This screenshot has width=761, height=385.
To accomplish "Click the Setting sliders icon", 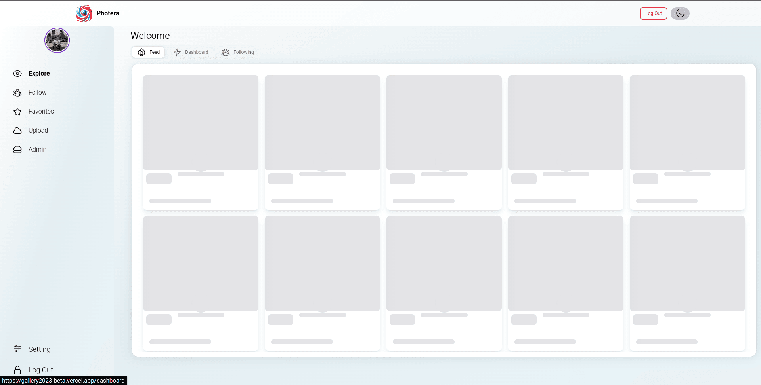I will click(17, 349).
